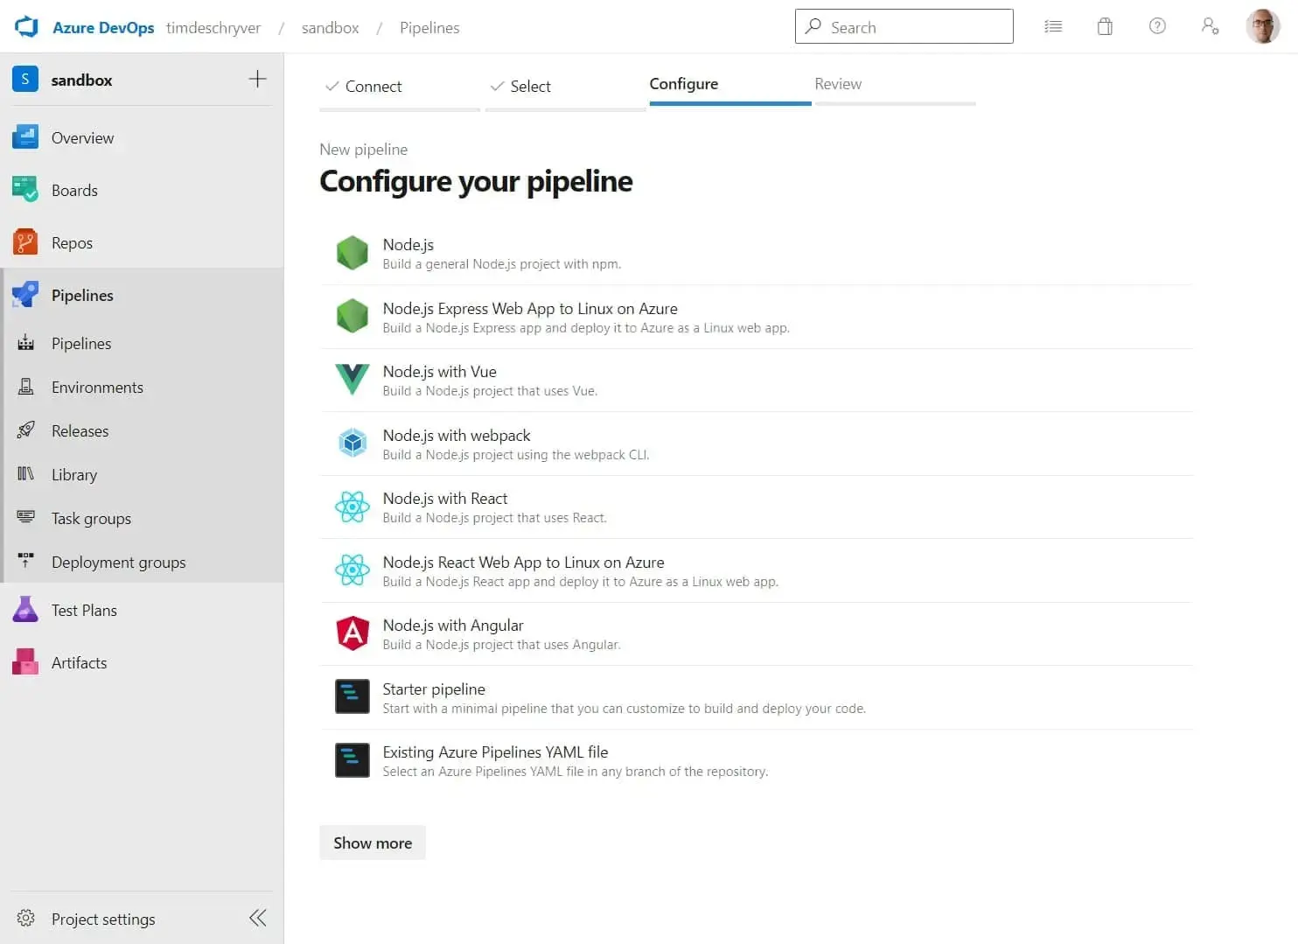The width and height of the screenshot is (1298, 944).
Task: Open Project settings link
Action: (103, 919)
